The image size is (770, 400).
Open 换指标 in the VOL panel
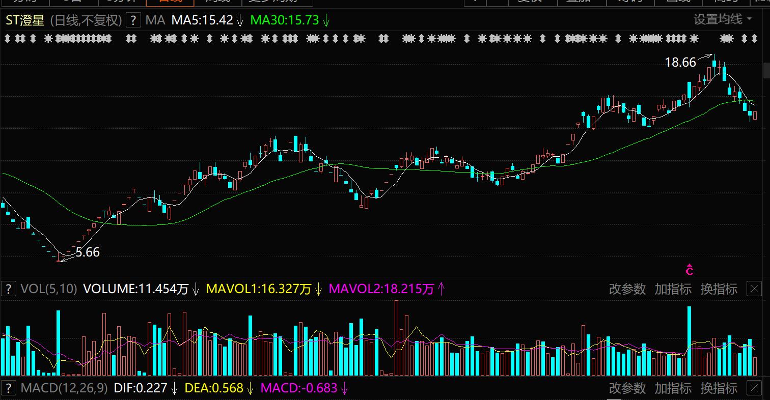719,289
